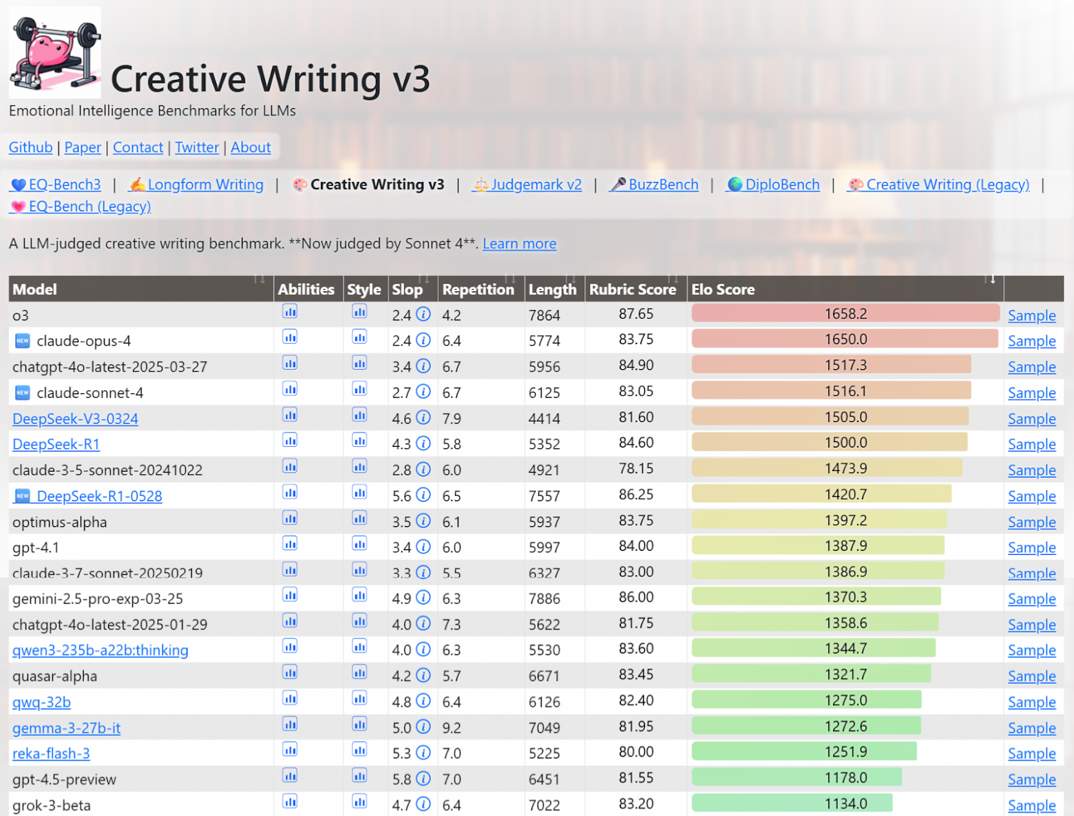Show Slop info for grok-3-beta
This screenshot has width=1074, height=816.
423,804
